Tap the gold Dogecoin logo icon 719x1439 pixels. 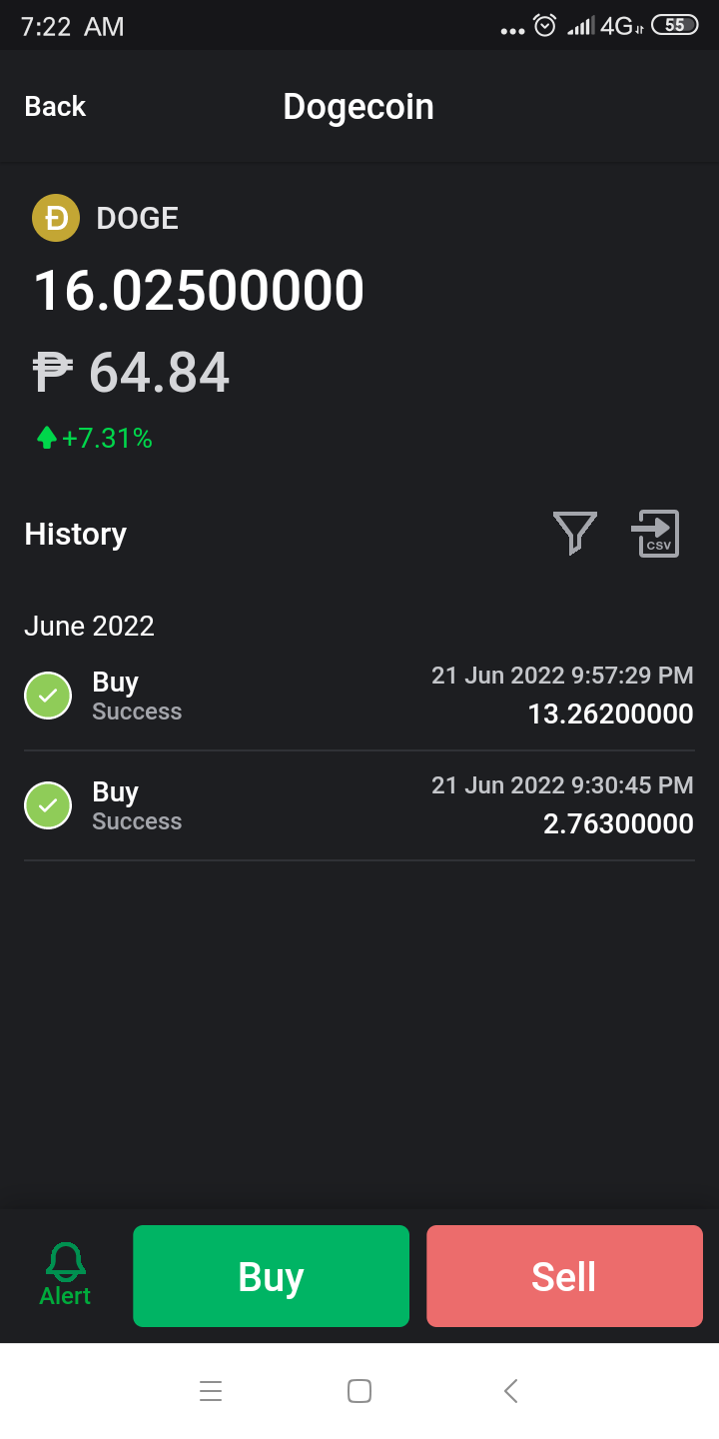pos(56,218)
